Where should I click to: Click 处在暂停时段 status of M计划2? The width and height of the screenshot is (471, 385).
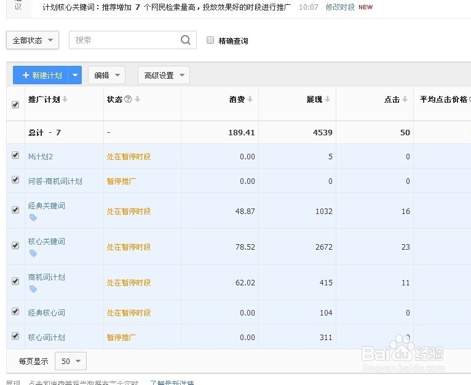click(129, 157)
